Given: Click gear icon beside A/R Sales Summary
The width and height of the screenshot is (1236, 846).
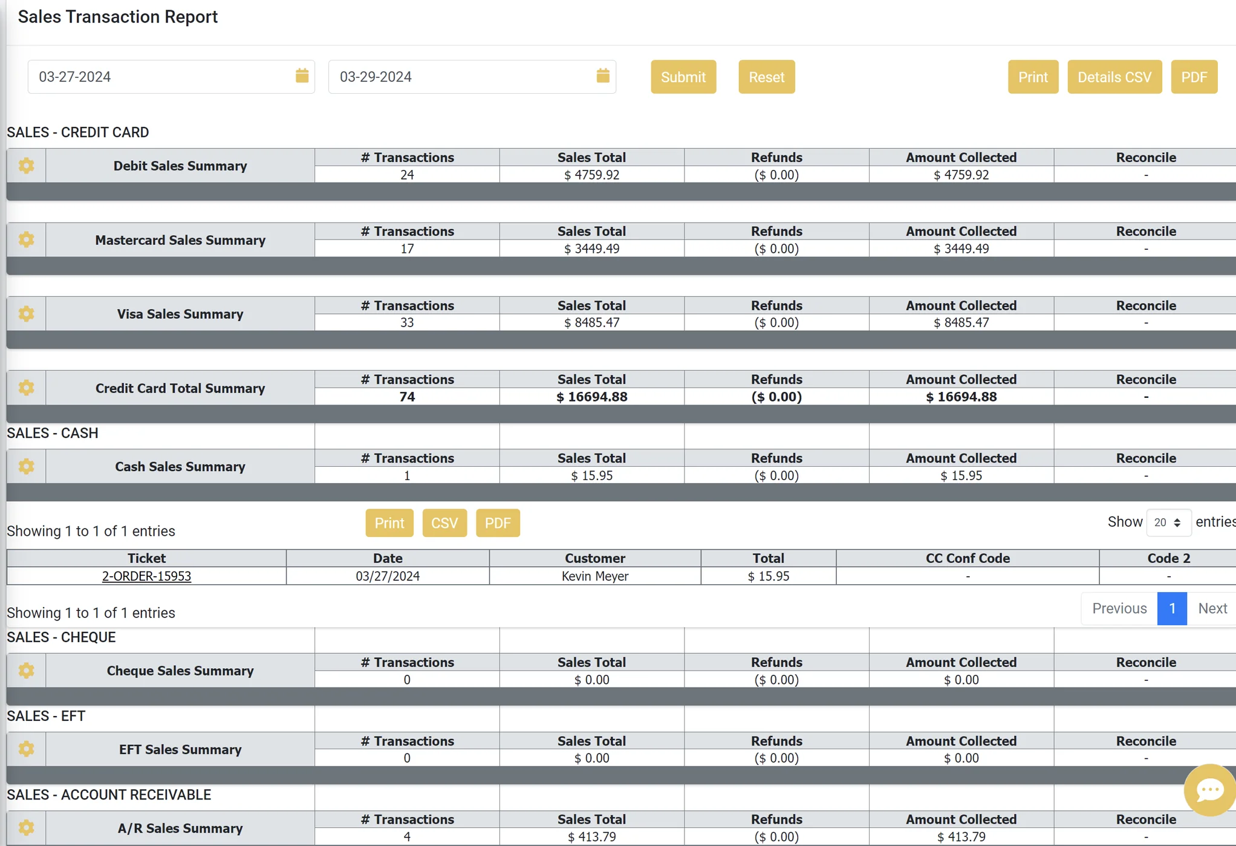Looking at the screenshot, I should tap(26, 827).
